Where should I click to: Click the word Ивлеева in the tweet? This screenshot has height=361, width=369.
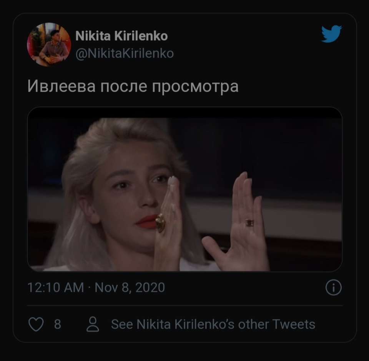click(x=61, y=86)
